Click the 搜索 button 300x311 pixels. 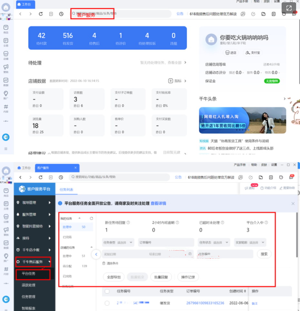[264, 254]
